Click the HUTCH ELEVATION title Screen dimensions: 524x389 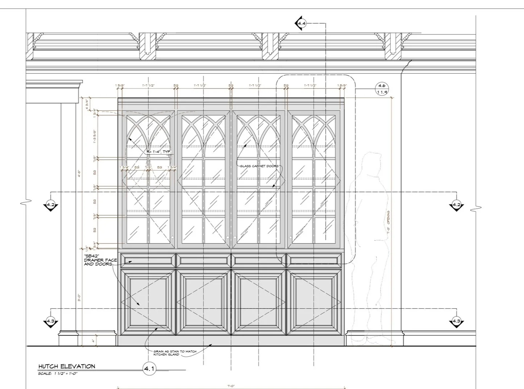point(67,367)
